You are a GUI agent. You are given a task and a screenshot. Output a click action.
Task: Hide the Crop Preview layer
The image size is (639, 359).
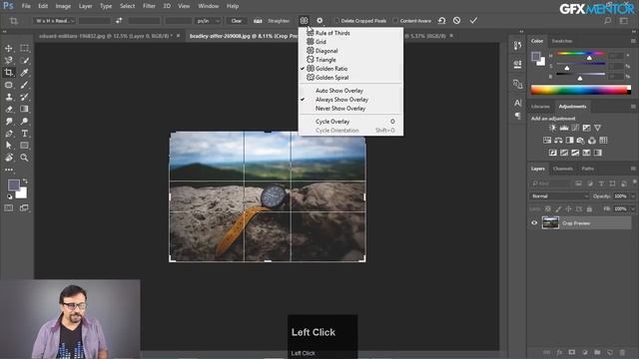point(534,223)
